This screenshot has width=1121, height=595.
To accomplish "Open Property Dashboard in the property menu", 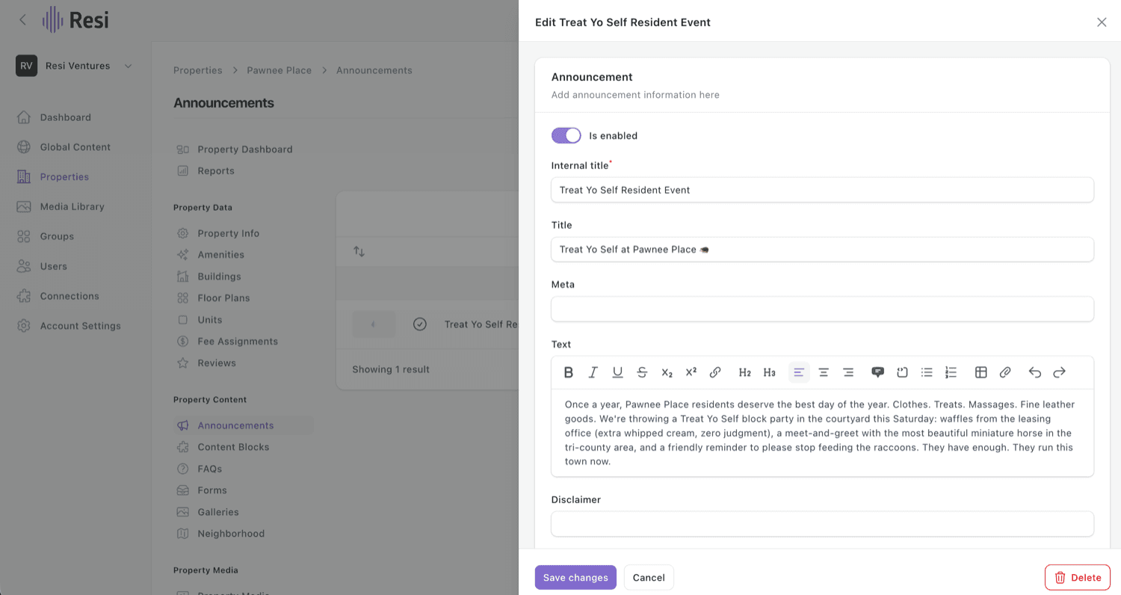I will point(244,149).
